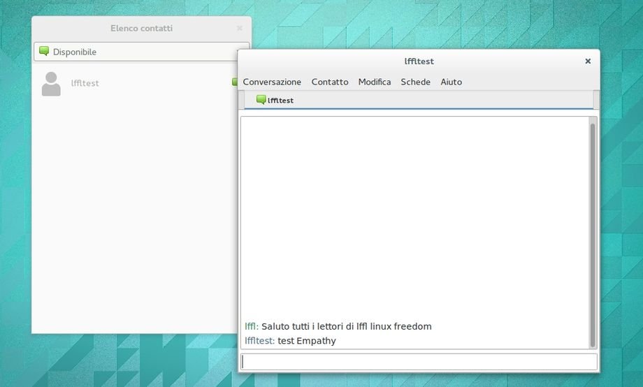Click the 'test Empathy' message line
643x387 pixels.
(306, 341)
